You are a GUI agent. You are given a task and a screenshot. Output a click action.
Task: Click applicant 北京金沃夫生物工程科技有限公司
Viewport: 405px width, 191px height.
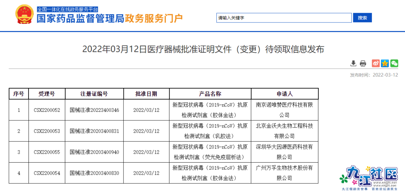pyautogui.click(x=285, y=131)
